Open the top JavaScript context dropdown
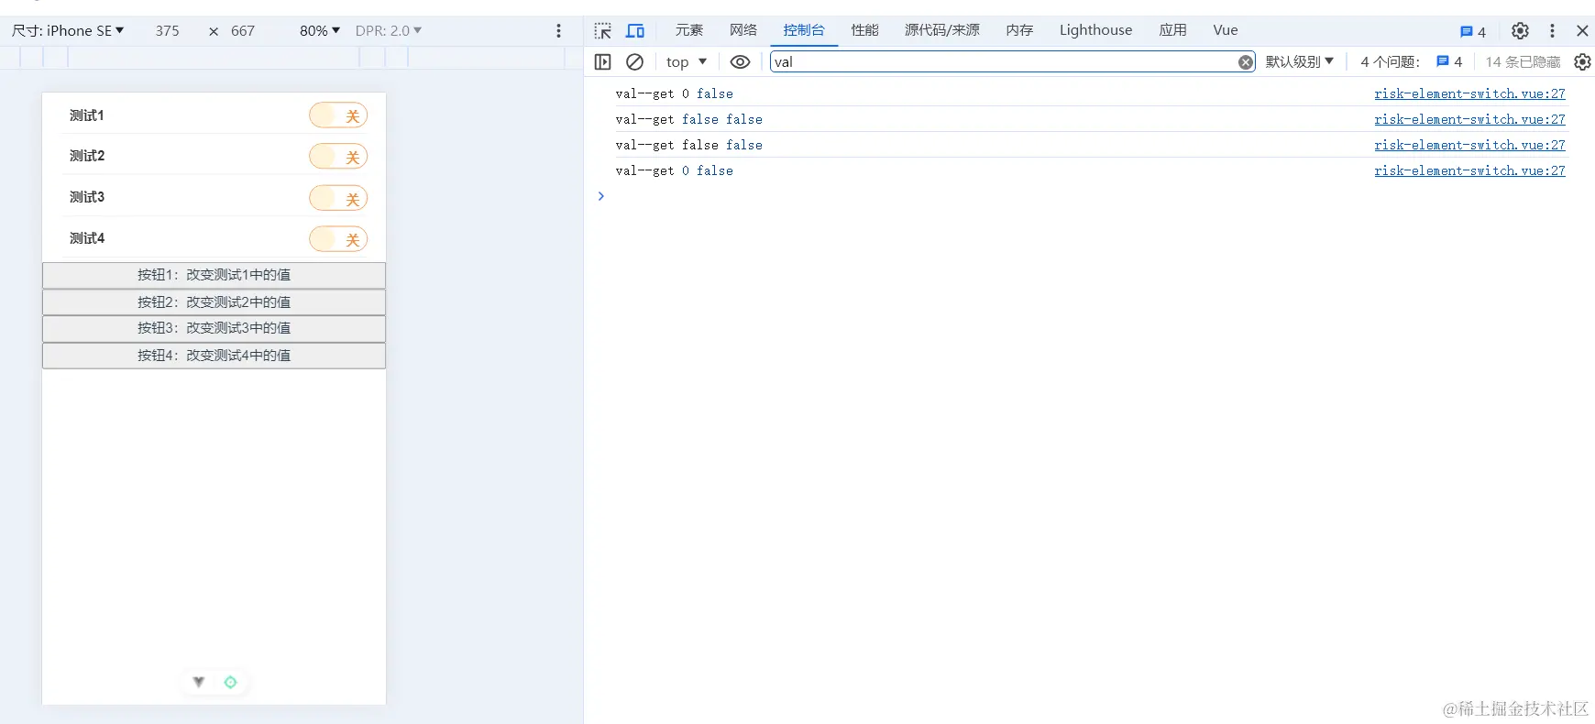Viewport: 1595px width, 724px height. coord(687,62)
